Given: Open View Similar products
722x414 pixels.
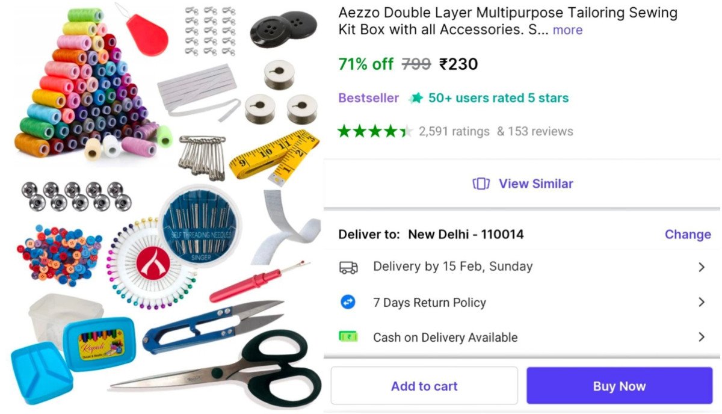Looking at the screenshot, I should [522, 184].
